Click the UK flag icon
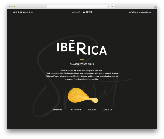 72,12
